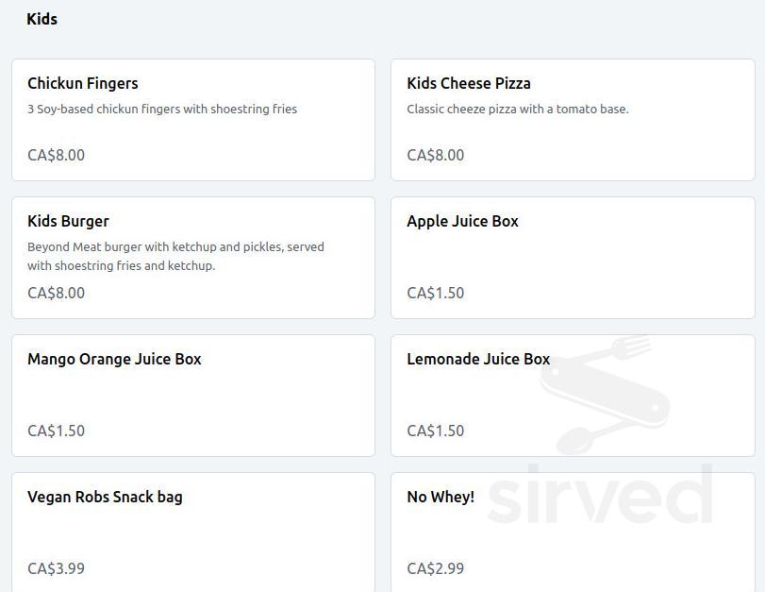
Task: Pick the Mango Orange Juice Box item
Action: [114, 359]
